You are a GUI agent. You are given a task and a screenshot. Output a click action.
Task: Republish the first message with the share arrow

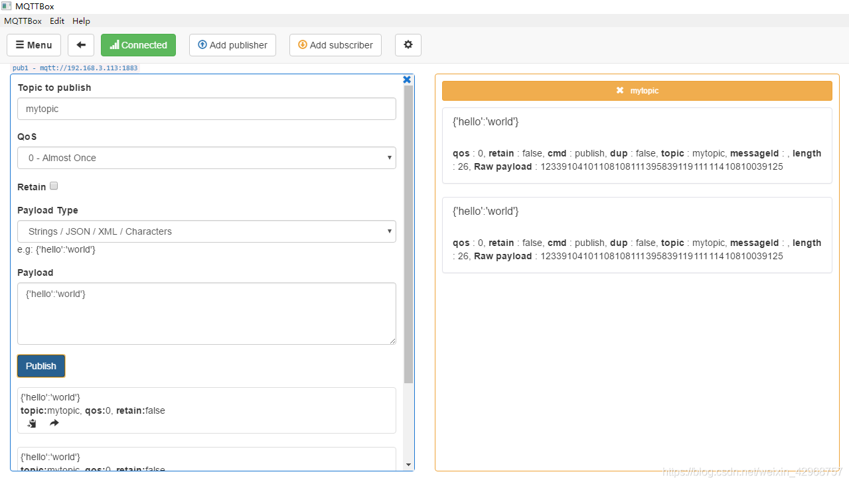point(54,423)
